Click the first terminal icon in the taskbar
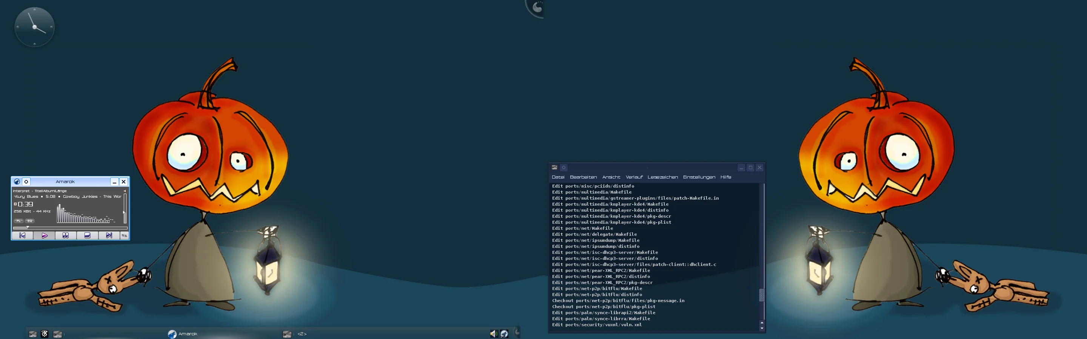The width and height of the screenshot is (1087, 339). tap(33, 334)
